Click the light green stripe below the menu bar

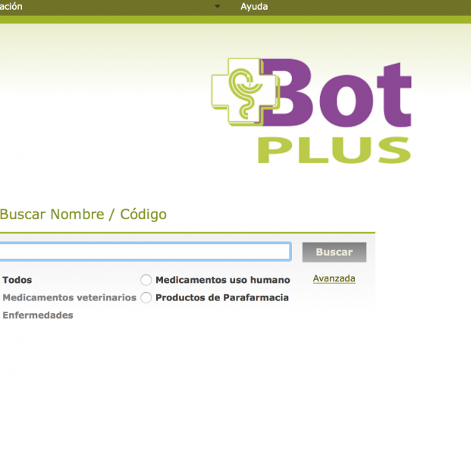coord(235,20)
